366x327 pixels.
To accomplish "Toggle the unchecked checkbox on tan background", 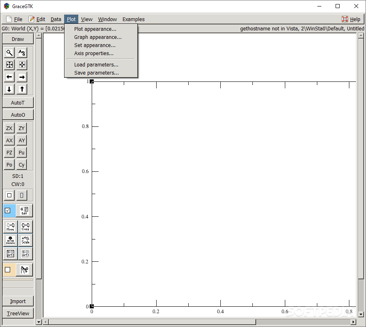I will [x=8, y=270].
